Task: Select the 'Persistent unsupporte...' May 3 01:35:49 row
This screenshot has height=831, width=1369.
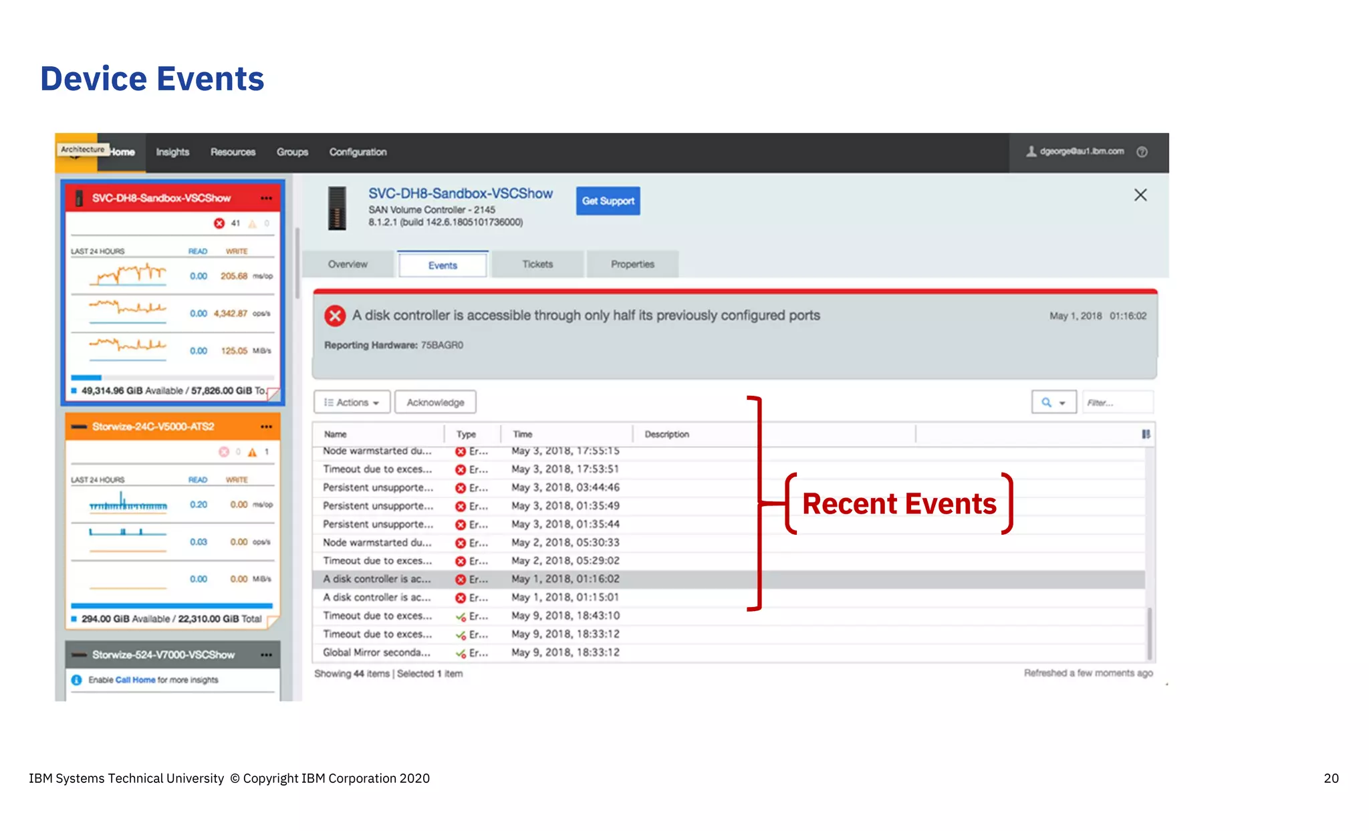Action: pyautogui.click(x=729, y=506)
